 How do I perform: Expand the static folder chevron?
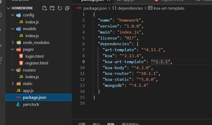[x=13, y=84]
